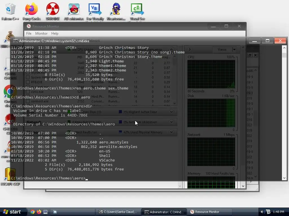This screenshot has height=216, width=289.
Task: Launch Firefox from the taskbar quick launch
Action: [39, 212]
